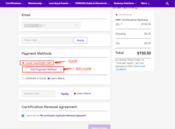Click the Qty: 1 text
The image size is (175, 129).
point(119,24)
